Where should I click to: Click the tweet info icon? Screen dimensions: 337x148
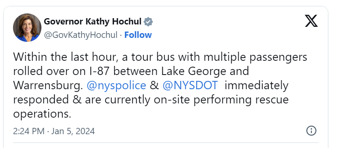tap(311, 131)
